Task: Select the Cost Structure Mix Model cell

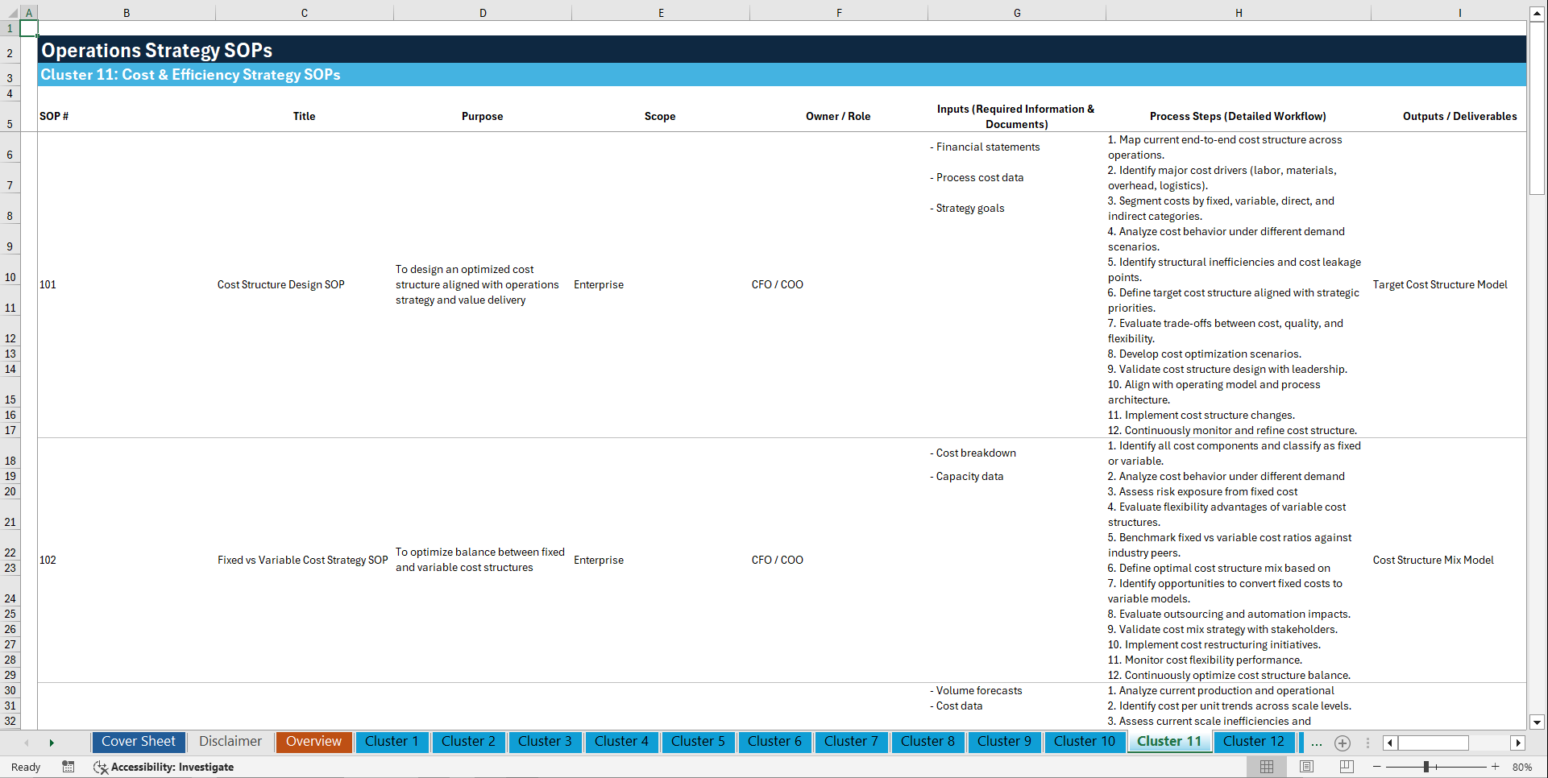Action: coord(1448,560)
